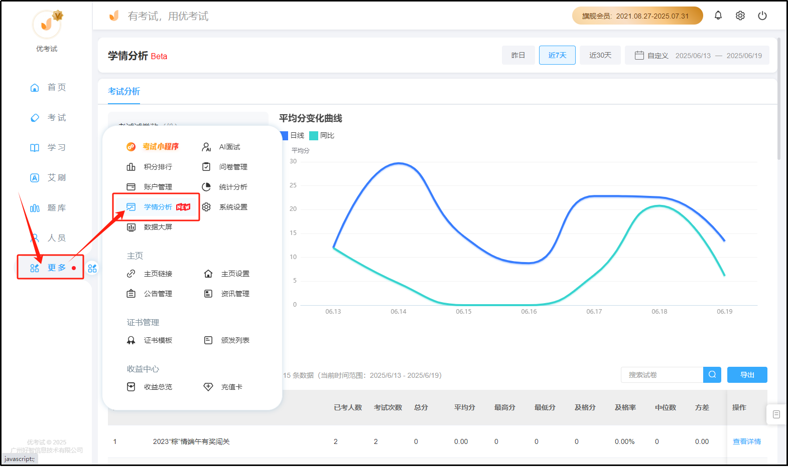Open settings gear in top bar
This screenshot has width=788, height=467.
tap(740, 16)
